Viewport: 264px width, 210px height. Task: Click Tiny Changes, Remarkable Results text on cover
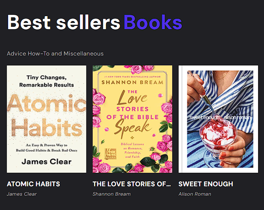(x=46, y=81)
